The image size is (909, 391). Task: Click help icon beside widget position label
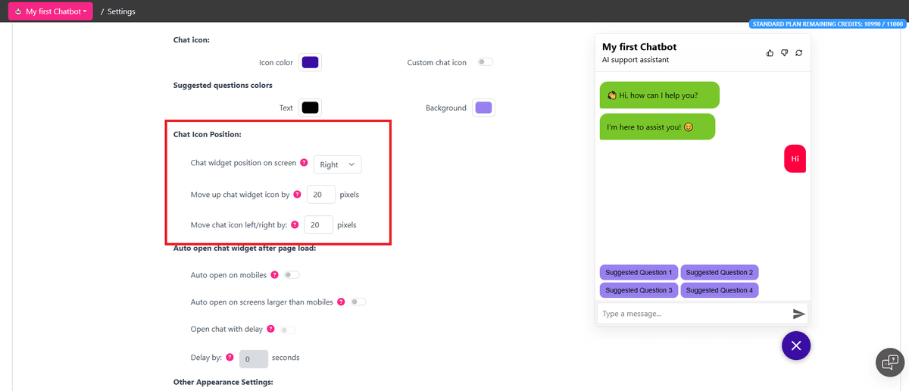pyautogui.click(x=304, y=163)
